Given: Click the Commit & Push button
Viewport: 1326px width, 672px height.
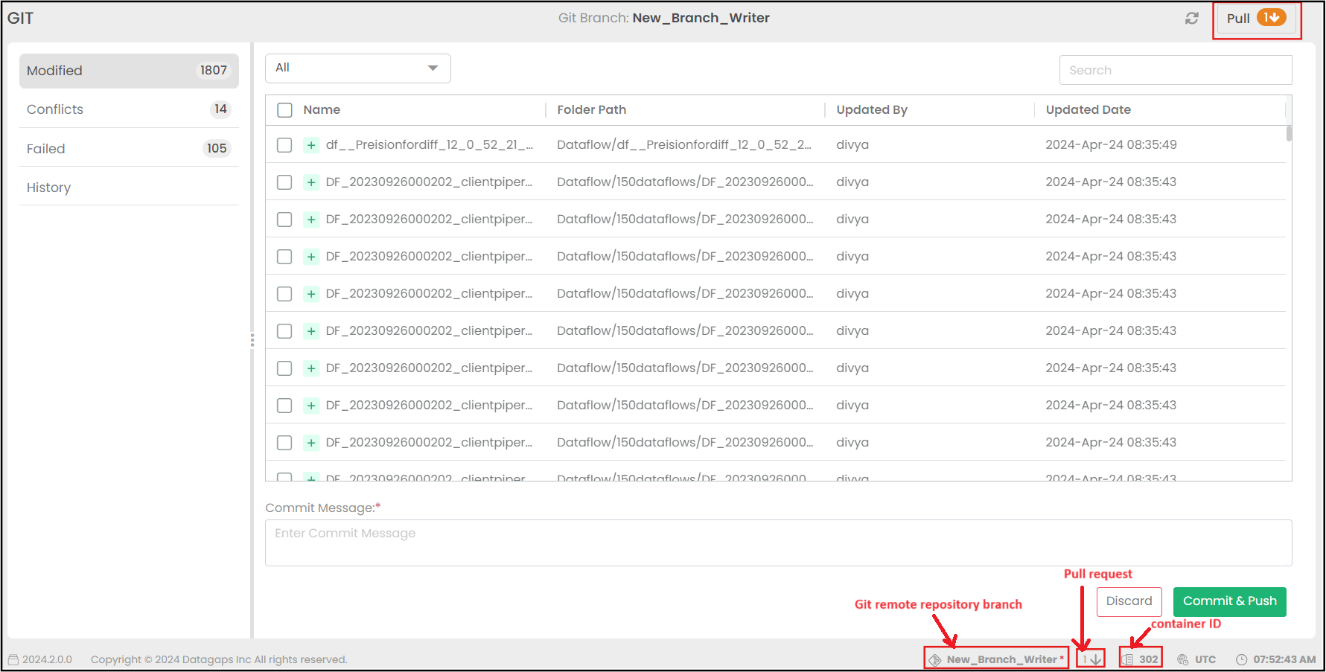Looking at the screenshot, I should pos(1229,601).
